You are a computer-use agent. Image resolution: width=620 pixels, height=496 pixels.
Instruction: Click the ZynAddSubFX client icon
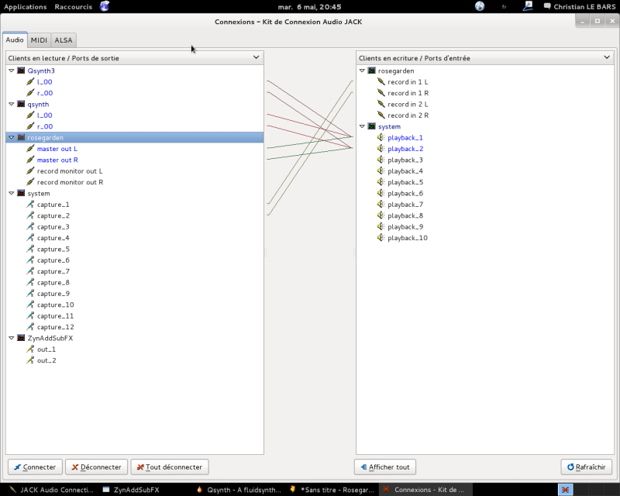tap(21, 338)
